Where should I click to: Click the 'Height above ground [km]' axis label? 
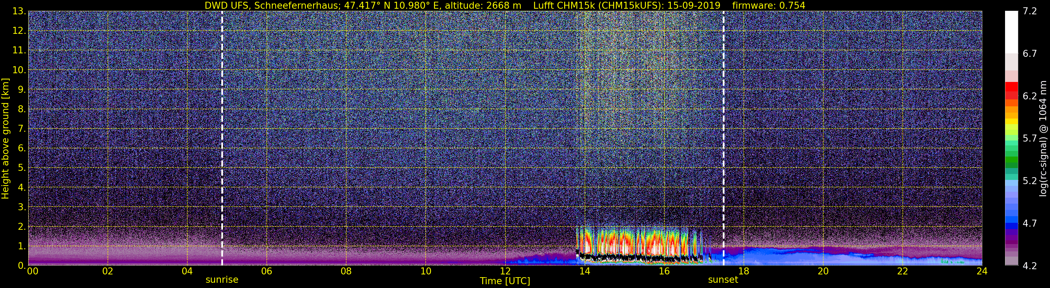pyautogui.click(x=5, y=138)
